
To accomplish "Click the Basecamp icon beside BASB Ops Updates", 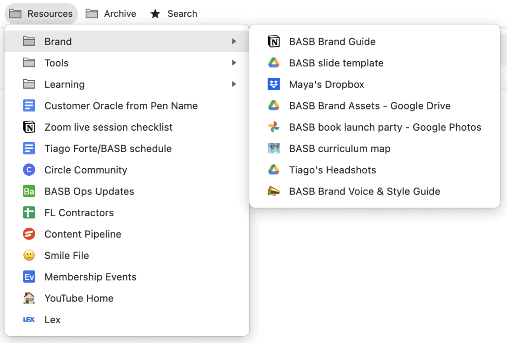I will [29, 191].
